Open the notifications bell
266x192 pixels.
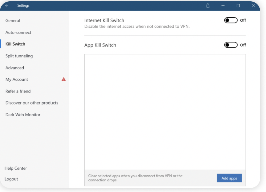click(x=208, y=6)
